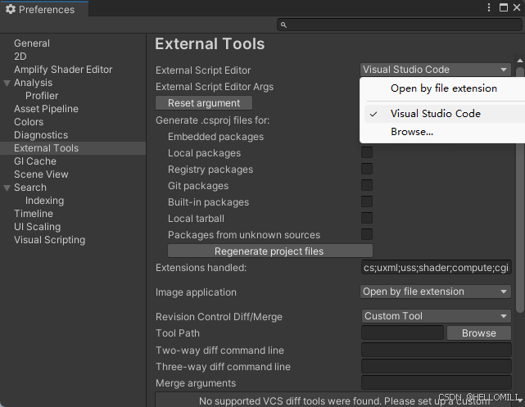Select Amplify Shader Editor category

[63, 70]
